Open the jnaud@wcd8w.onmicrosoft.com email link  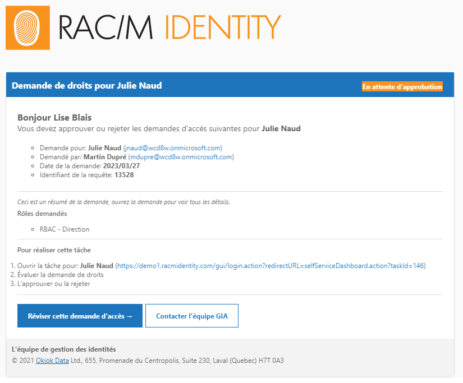[x=173, y=148]
